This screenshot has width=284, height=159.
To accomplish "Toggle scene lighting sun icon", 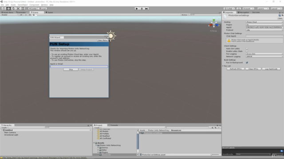I will point(26,15).
